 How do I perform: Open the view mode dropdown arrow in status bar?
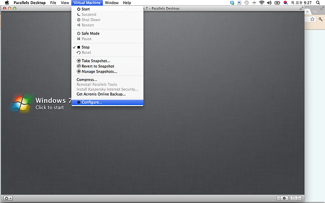coord(300,198)
